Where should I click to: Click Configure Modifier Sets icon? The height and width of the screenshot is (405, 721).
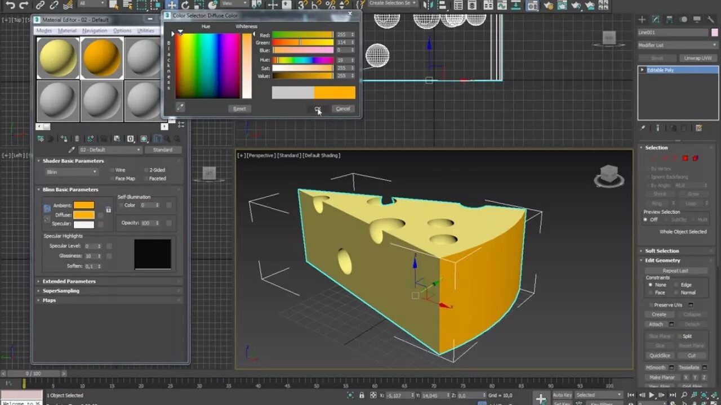click(x=699, y=128)
